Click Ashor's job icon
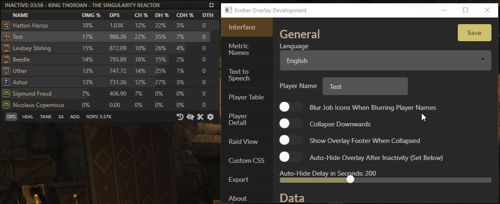 tap(6, 82)
